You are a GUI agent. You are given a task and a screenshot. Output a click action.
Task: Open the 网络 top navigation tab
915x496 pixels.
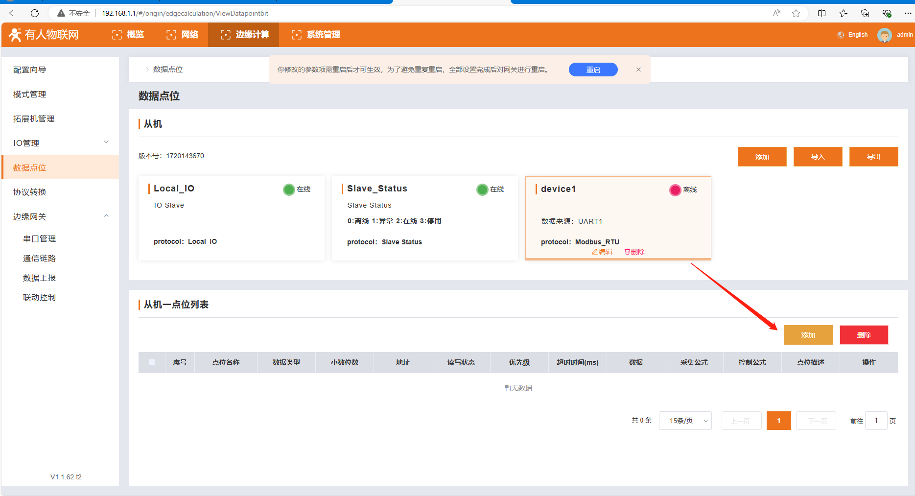[x=183, y=35]
